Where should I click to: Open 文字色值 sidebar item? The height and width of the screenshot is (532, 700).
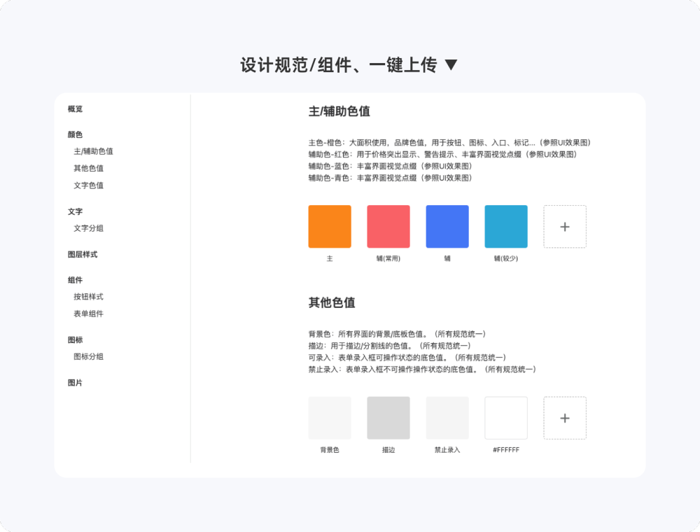click(88, 185)
